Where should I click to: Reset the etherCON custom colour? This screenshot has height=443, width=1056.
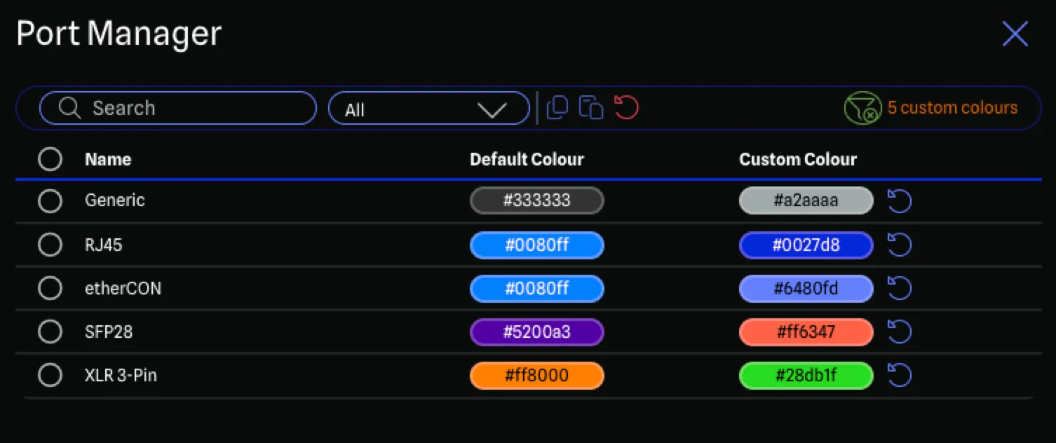tap(899, 289)
